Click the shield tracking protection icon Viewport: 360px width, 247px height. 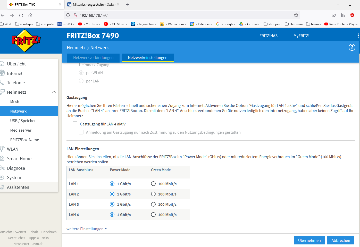[68, 15]
